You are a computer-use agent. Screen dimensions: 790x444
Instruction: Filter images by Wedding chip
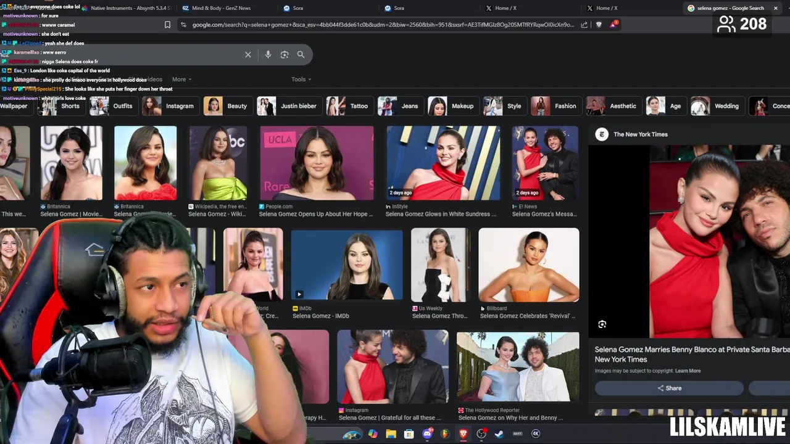pyautogui.click(x=717, y=106)
